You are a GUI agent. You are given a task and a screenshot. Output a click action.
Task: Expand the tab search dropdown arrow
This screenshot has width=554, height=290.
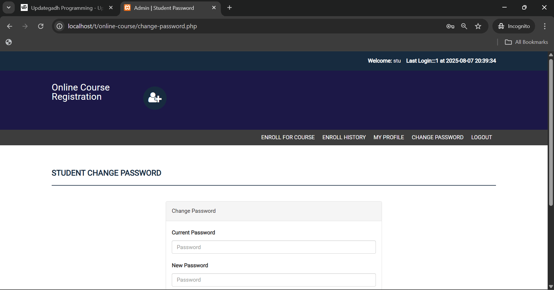coord(9,8)
